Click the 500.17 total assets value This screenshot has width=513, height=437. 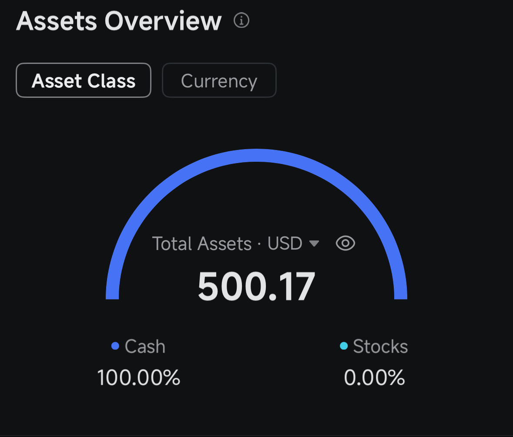pos(256,287)
